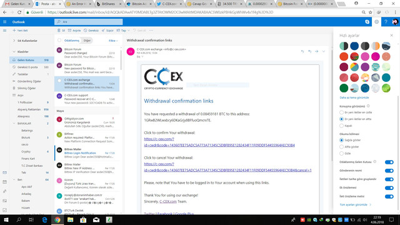Expand the Sık Kullanılanlar section
The image size is (400, 225).
14,41
